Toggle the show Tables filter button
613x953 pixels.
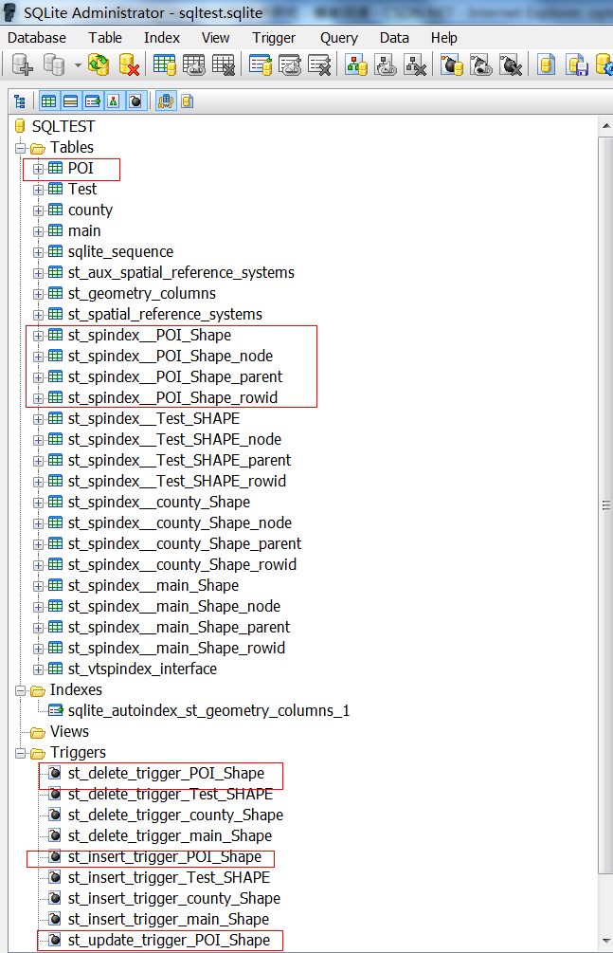pyautogui.click(x=48, y=101)
